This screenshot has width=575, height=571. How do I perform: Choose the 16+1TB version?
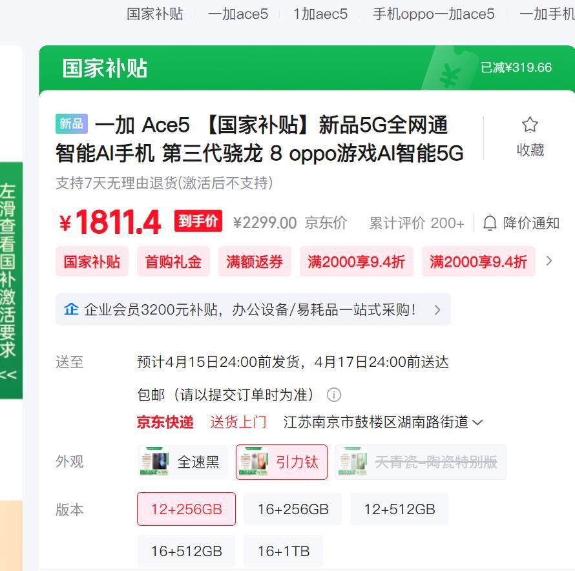284,551
